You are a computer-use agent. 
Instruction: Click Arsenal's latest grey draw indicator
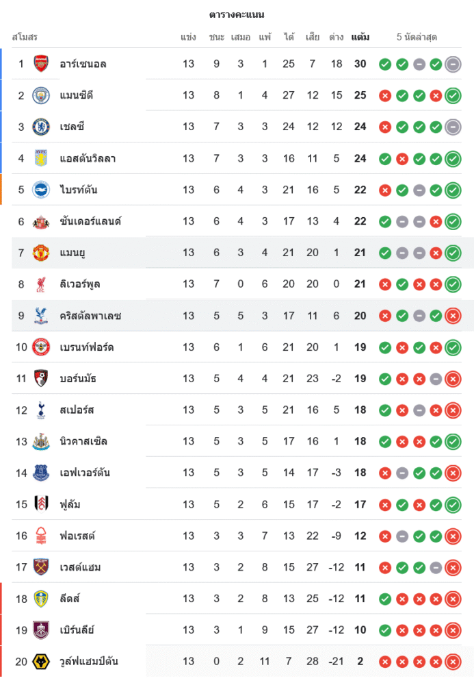453,64
